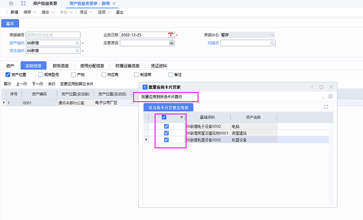363x220 pixels.
Task: Search in the 扫描点 field icon
Action: (272, 43)
